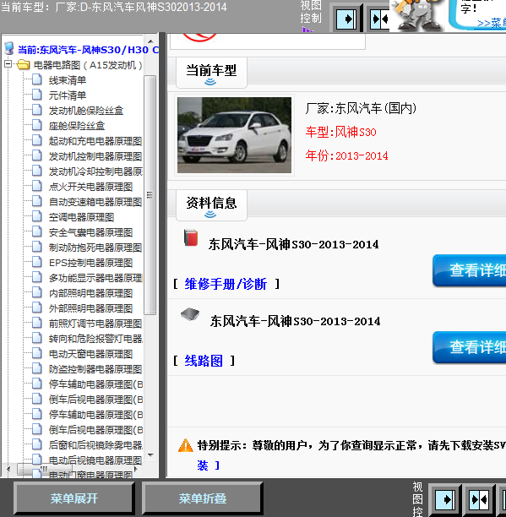Screen dimensions: 506x517
Task: Click the computer icon beside 当前:东风汽车
Action: tap(9, 48)
